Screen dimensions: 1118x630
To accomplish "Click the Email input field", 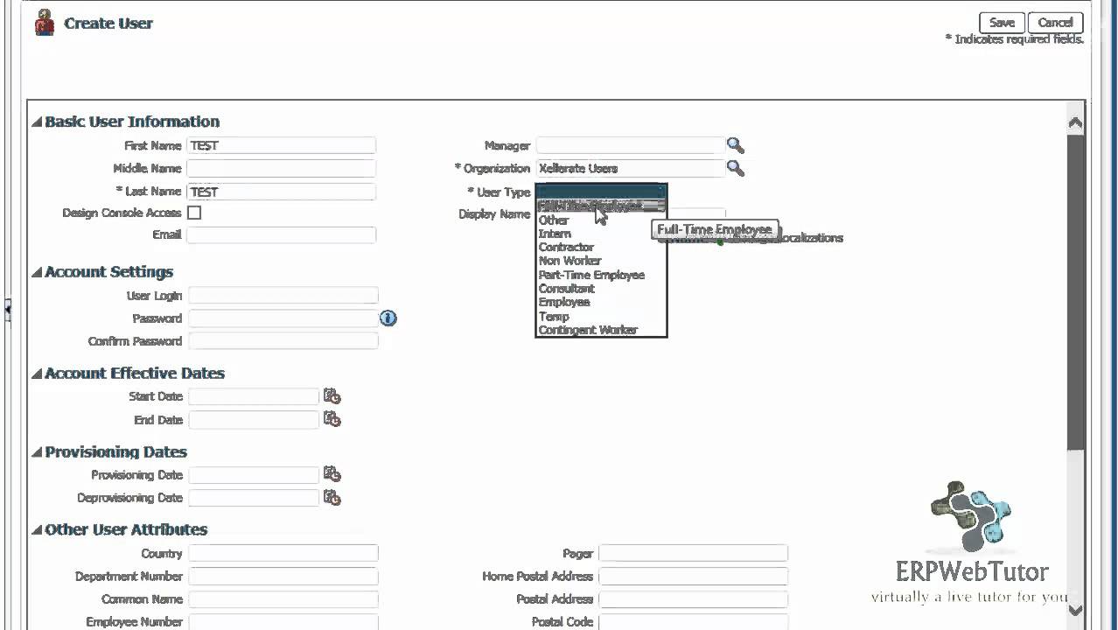I will click(281, 234).
